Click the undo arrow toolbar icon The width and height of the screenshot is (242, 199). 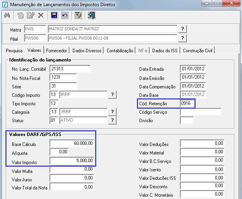(65, 15)
